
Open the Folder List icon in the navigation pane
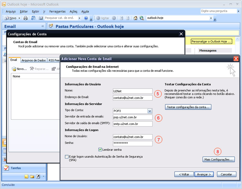point(32,176)
